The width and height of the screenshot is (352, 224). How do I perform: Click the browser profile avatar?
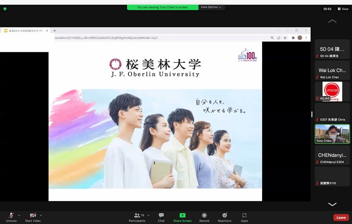pos(300,38)
